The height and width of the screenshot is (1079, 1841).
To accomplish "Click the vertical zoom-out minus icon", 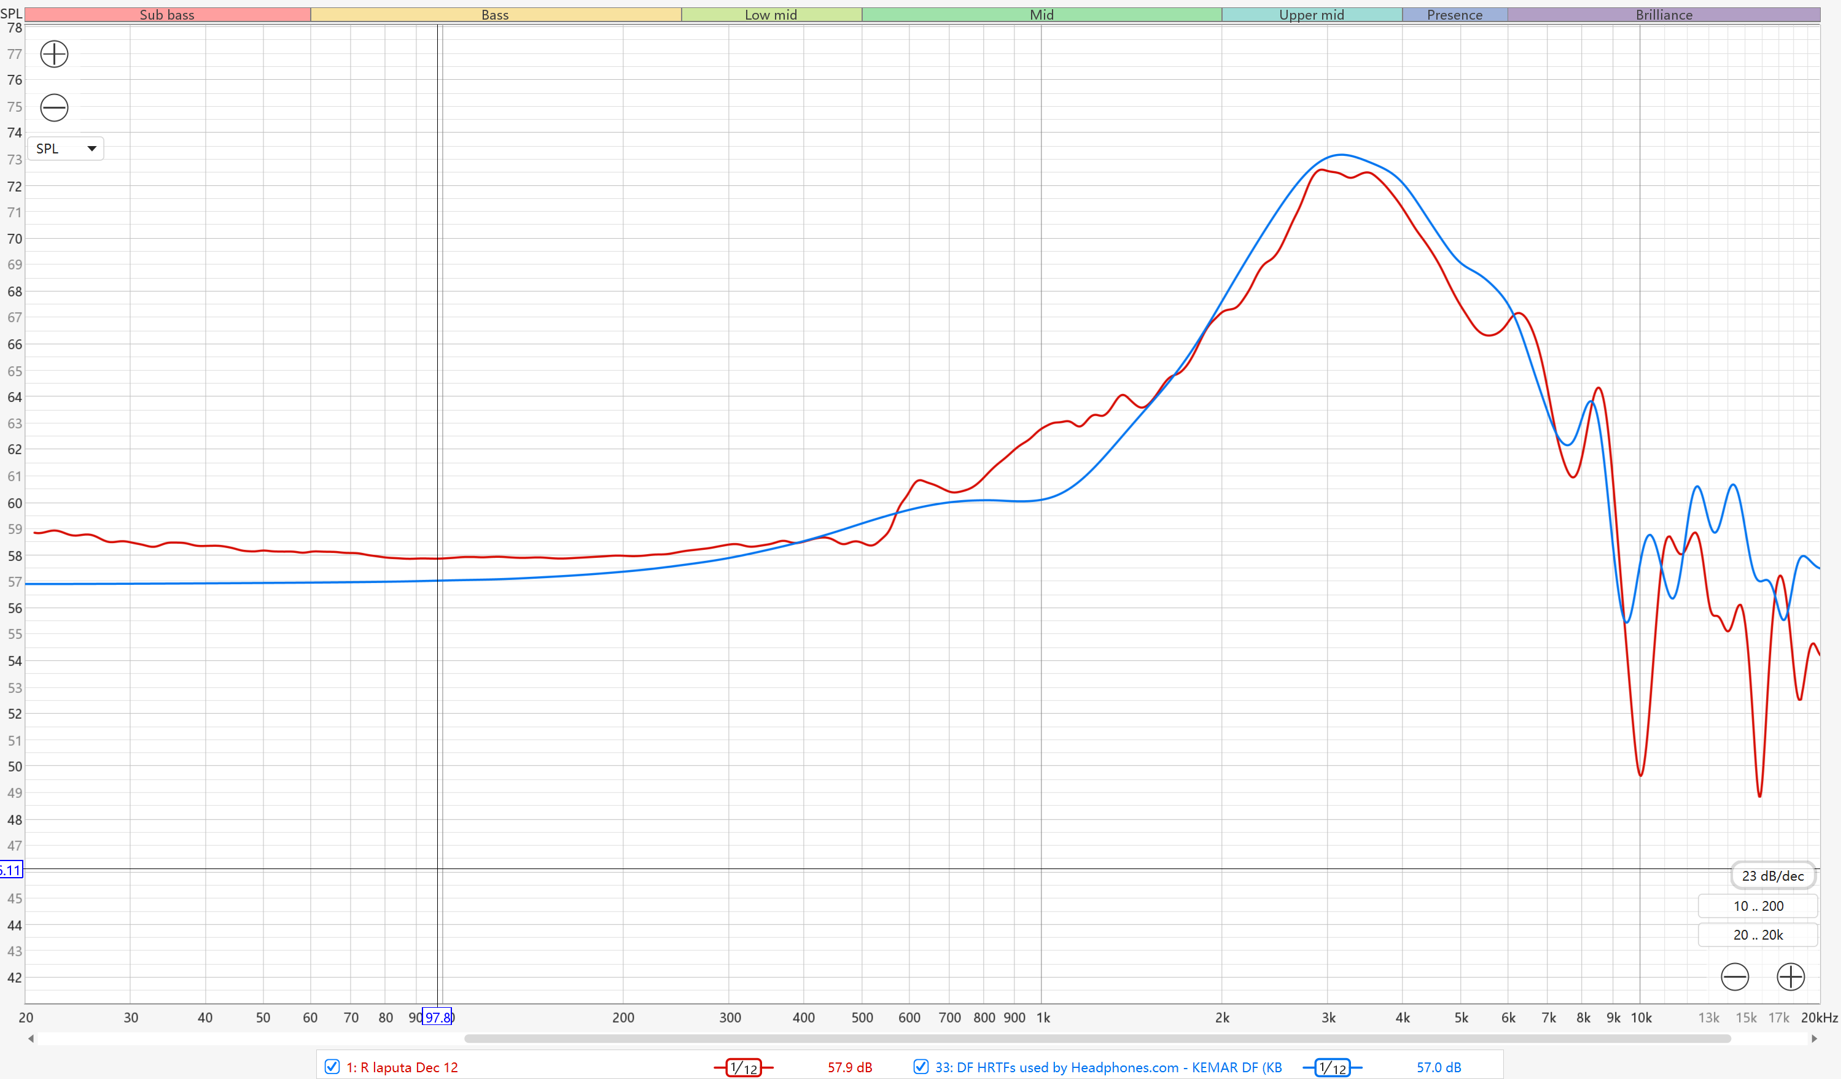I will [54, 108].
